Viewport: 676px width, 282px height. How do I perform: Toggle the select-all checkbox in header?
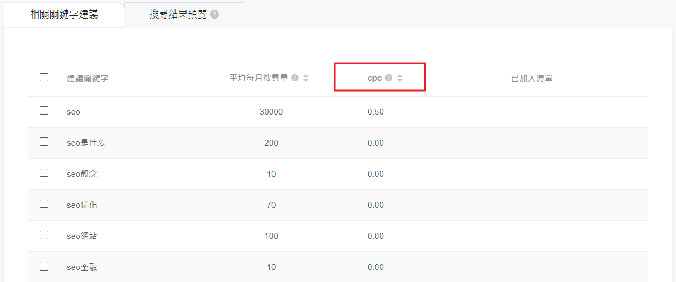click(44, 77)
